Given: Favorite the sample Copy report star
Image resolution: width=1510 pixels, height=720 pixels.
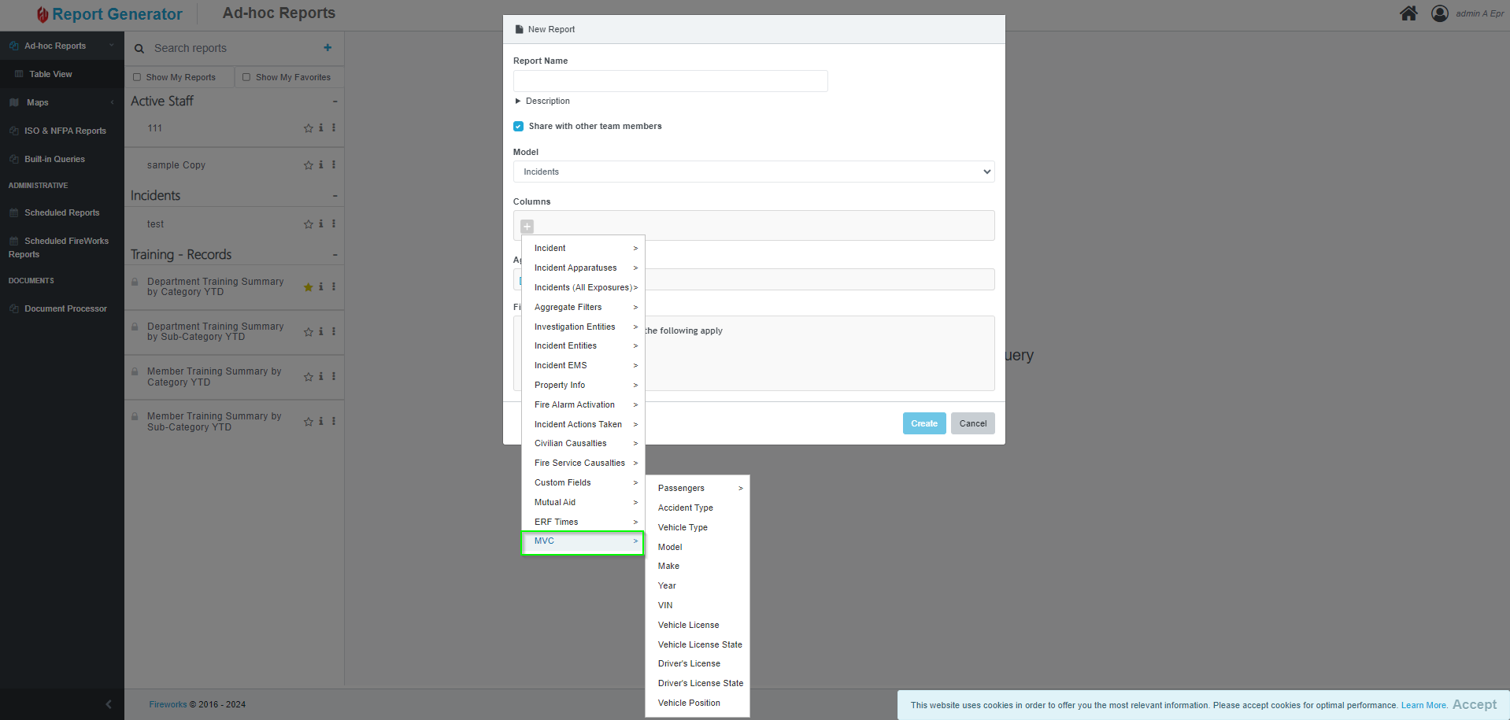Looking at the screenshot, I should [x=308, y=165].
